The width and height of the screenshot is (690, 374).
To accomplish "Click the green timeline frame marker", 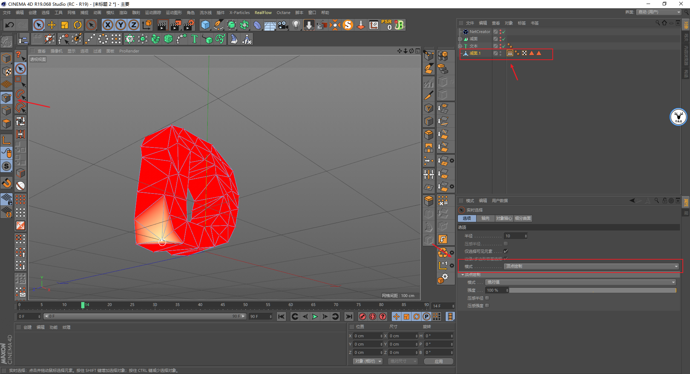I will [x=83, y=305].
